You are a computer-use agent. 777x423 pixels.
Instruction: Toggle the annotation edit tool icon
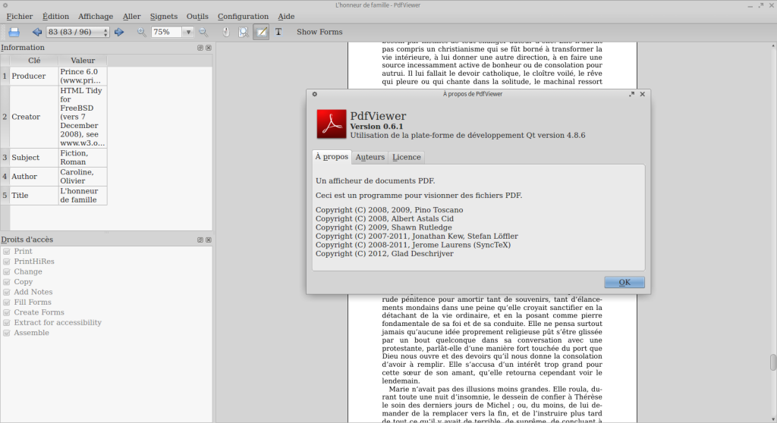point(261,32)
